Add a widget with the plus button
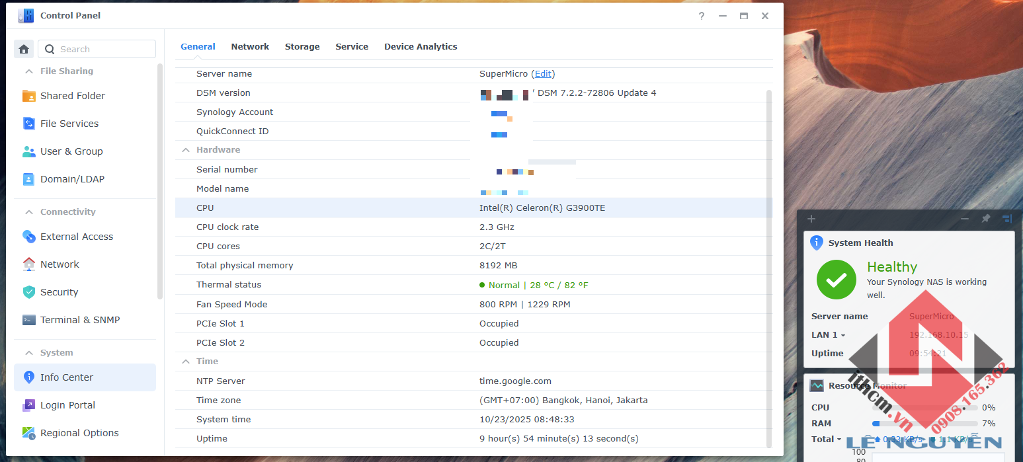This screenshot has height=462, width=1023. pyautogui.click(x=811, y=219)
